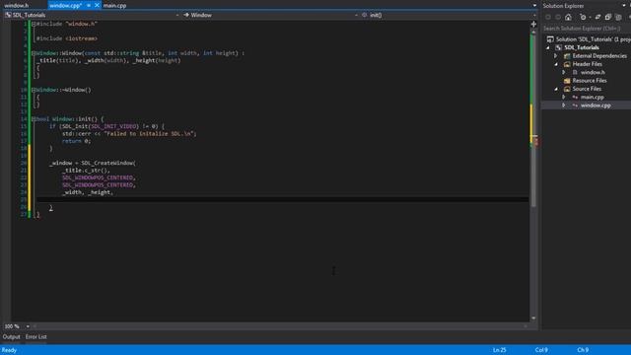Click the 'Col 9' status bar indicator
The height and width of the screenshot is (355, 631).
[541, 350]
